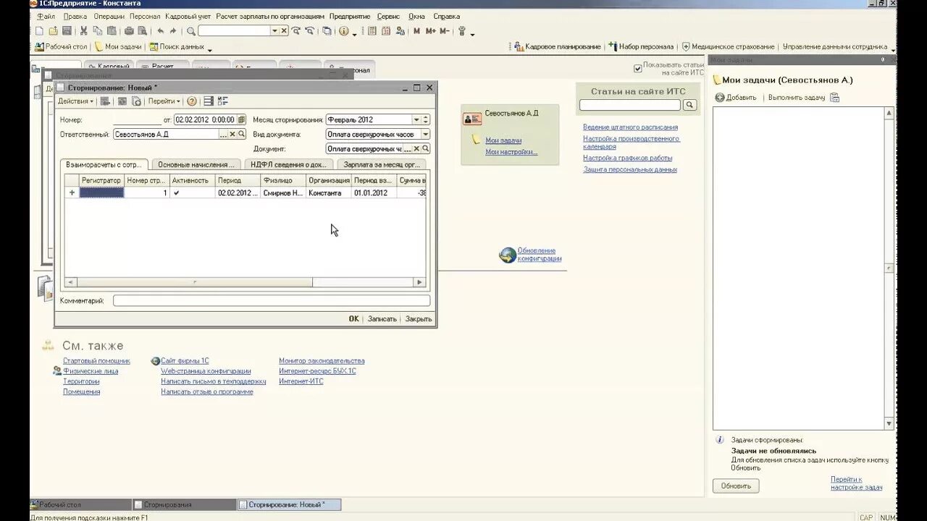The height and width of the screenshot is (521, 927).
Task: Expand the Месяц сторнирования dropdown
Action: click(416, 119)
